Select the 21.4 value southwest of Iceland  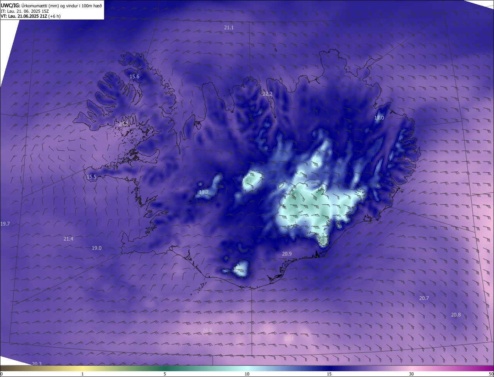click(68, 239)
